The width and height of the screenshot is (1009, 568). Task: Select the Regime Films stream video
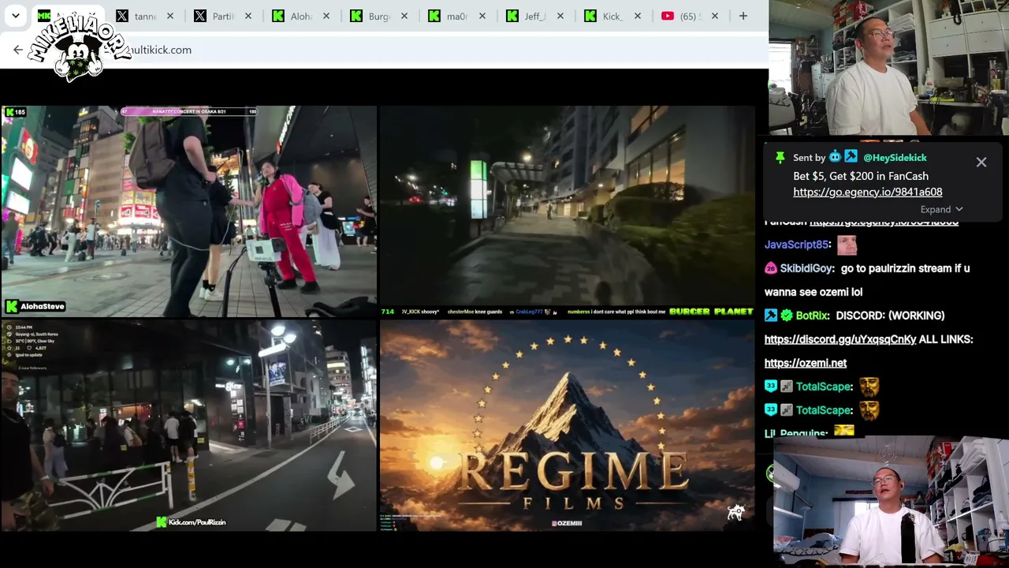tap(567, 425)
